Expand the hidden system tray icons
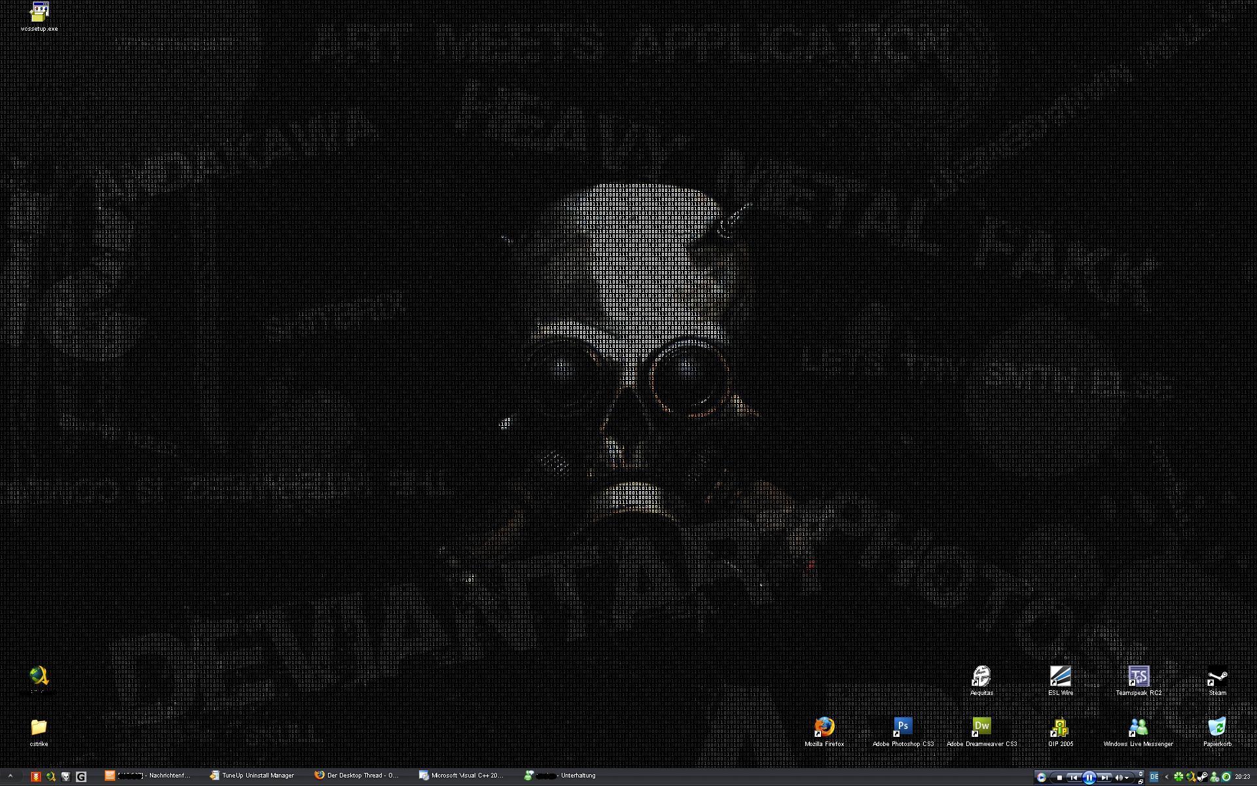This screenshot has width=1257, height=786. [x=1167, y=777]
